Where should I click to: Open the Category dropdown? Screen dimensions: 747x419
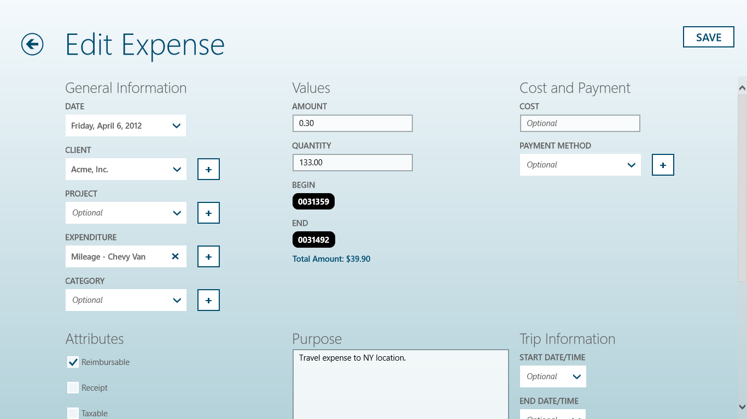(126, 300)
